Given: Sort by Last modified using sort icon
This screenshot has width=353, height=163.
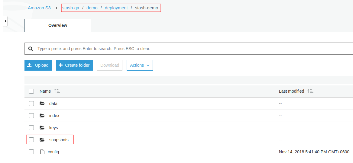Looking at the screenshot, I should tap(310, 91).
